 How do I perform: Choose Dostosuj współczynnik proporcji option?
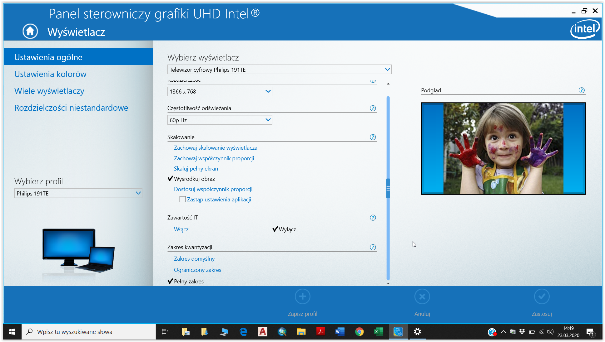pyautogui.click(x=213, y=189)
